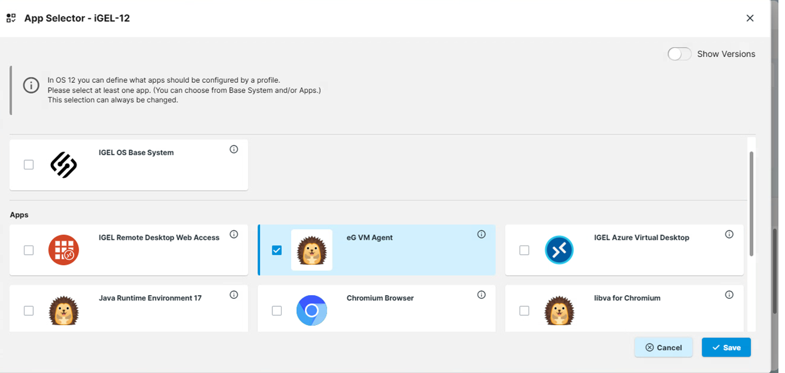
Task: Check the Java Runtime Environment 17 checkbox
Action: [29, 310]
